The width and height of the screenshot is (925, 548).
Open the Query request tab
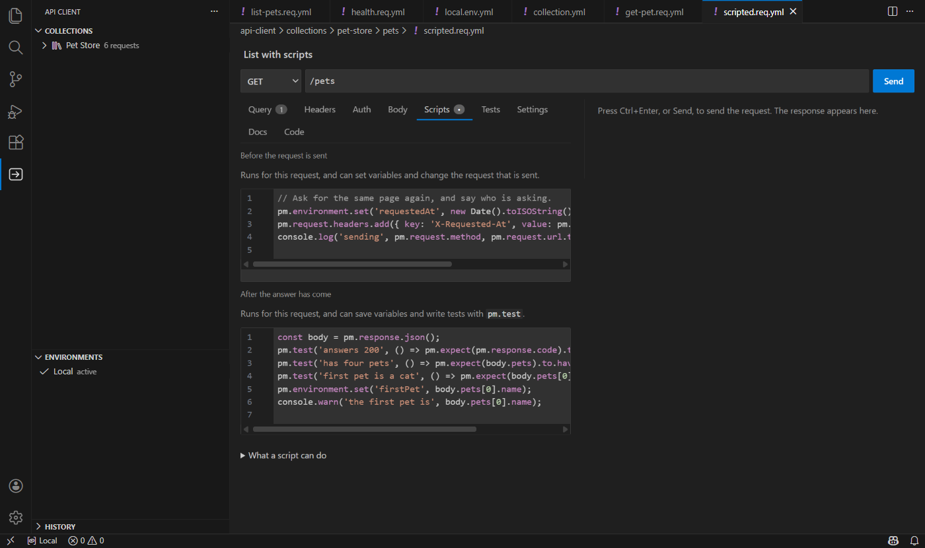pyautogui.click(x=268, y=110)
